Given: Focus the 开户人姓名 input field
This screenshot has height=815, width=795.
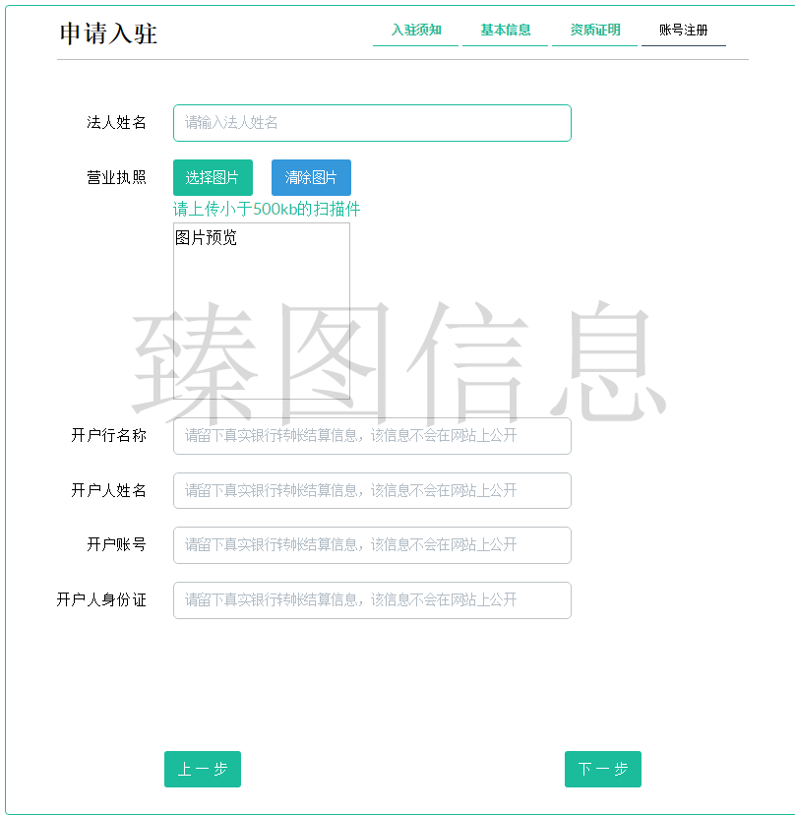Looking at the screenshot, I should tap(372, 490).
